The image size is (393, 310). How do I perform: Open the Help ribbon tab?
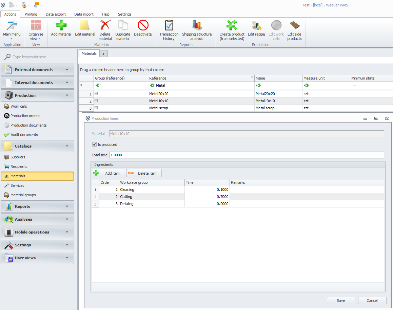(106, 14)
